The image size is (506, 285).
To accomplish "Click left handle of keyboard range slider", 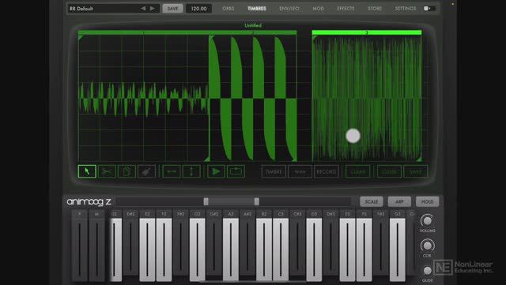I will point(206,201).
